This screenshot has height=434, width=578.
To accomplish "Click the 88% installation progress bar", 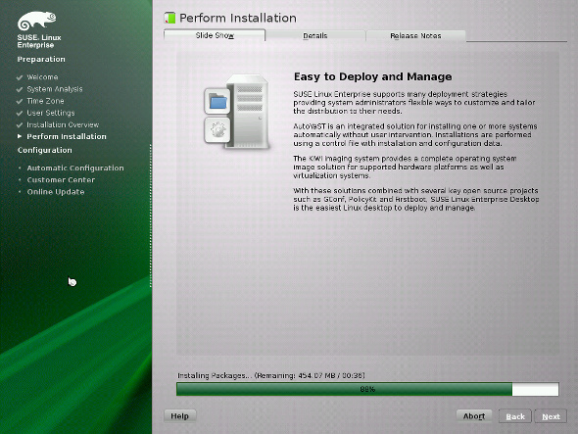I will click(x=367, y=389).
